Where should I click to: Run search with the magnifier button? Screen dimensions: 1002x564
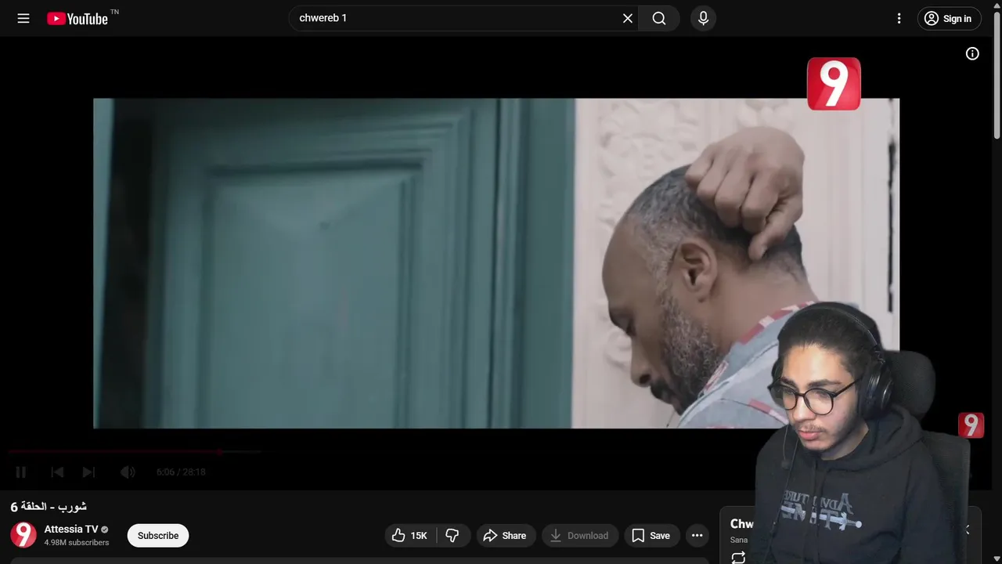click(x=659, y=18)
